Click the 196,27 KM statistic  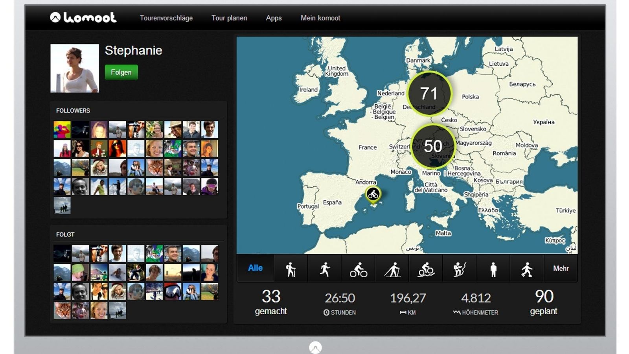(408, 303)
